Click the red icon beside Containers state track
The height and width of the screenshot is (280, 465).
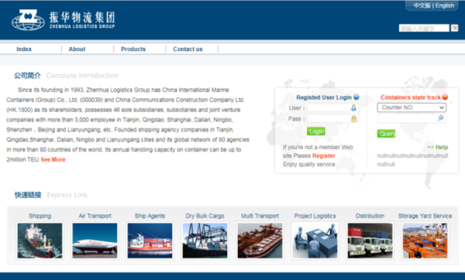445,97
